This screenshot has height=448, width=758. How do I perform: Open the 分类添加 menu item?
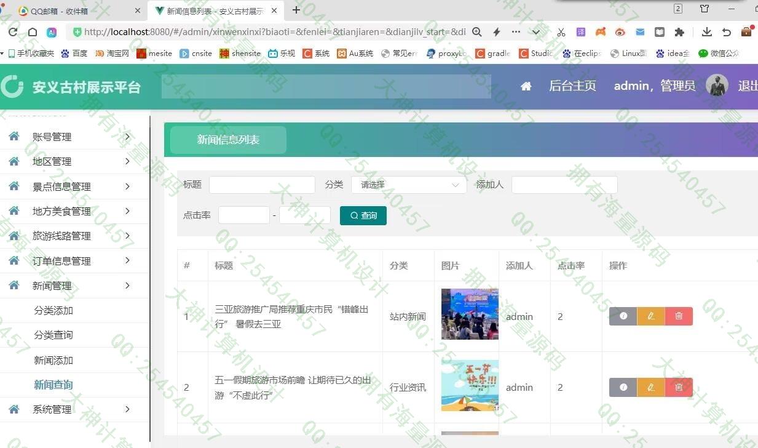point(53,311)
